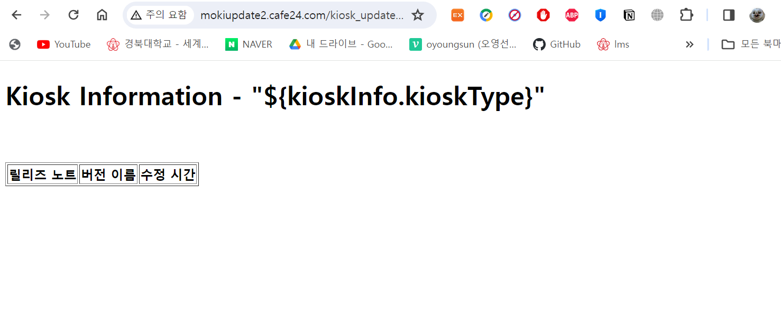The height and width of the screenshot is (313, 781).
Task: Open the 모든 북마크 bookmarks folder
Action: click(x=751, y=44)
